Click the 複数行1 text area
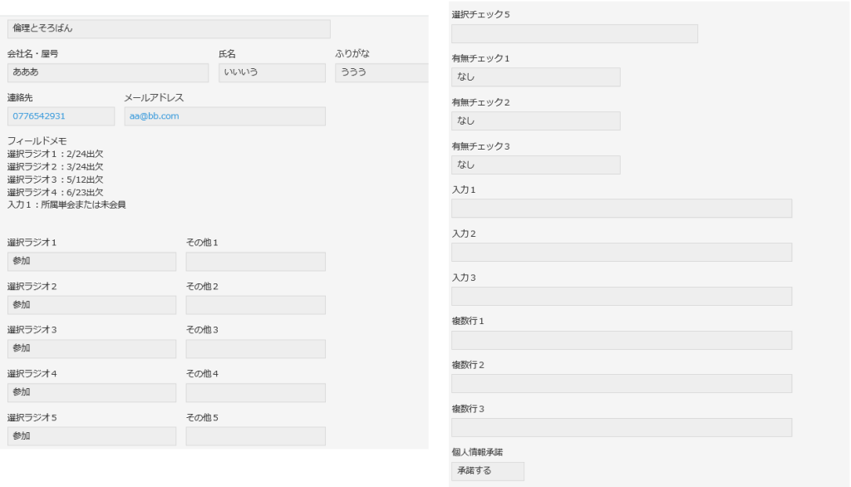Image resolution: width=851 pixels, height=487 pixels. [621, 340]
